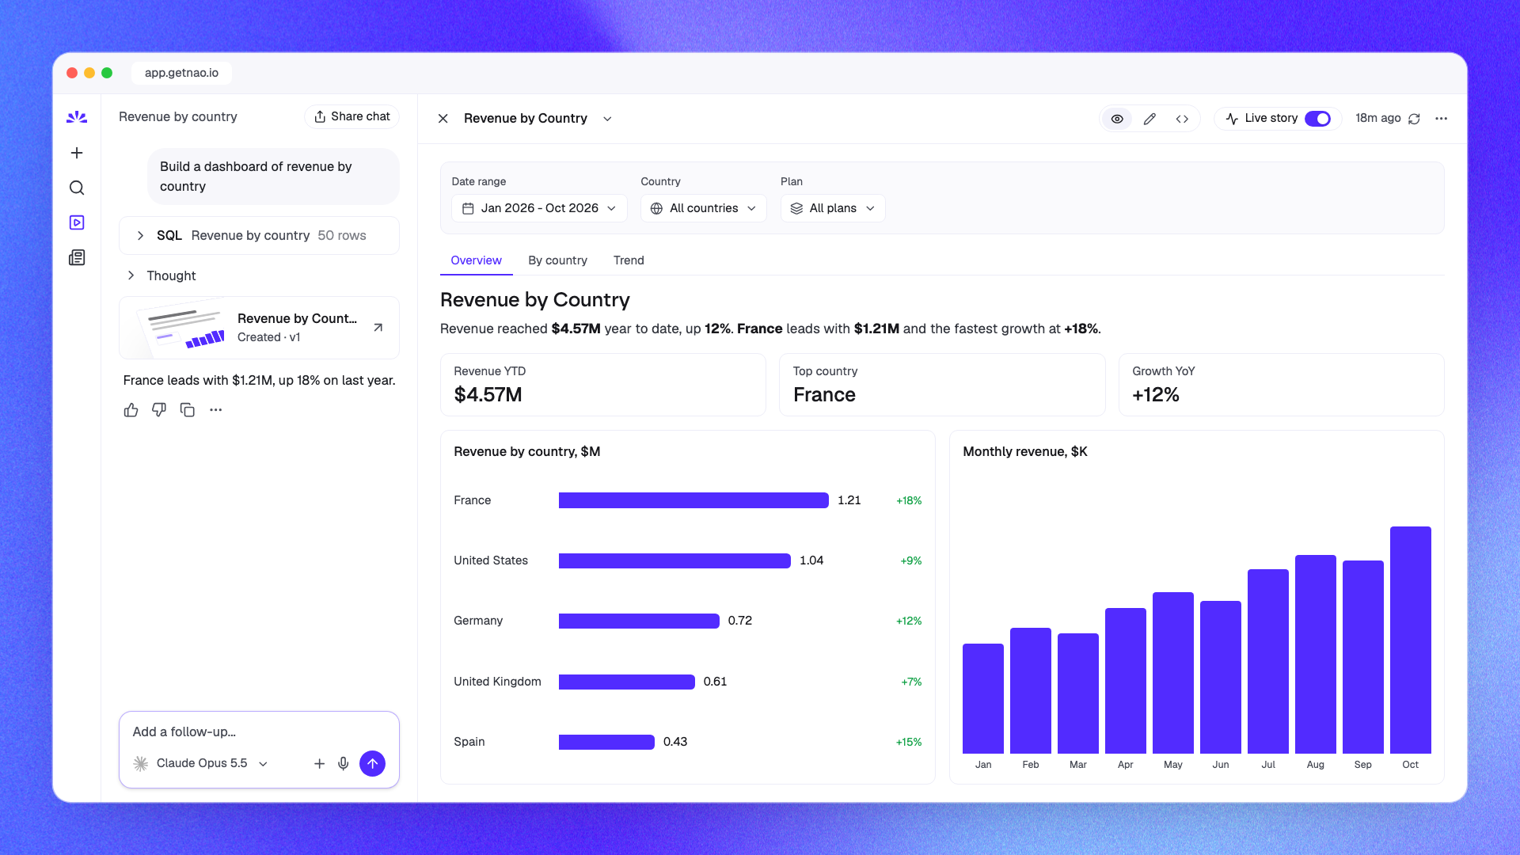Open the story more options menu
The image size is (1520, 855).
point(1442,119)
